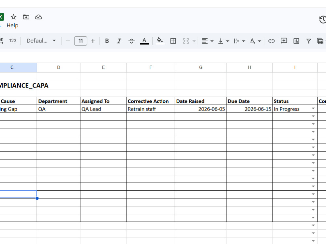326x244 pixels.
Task: Open text wrapping options
Action: pos(239,41)
